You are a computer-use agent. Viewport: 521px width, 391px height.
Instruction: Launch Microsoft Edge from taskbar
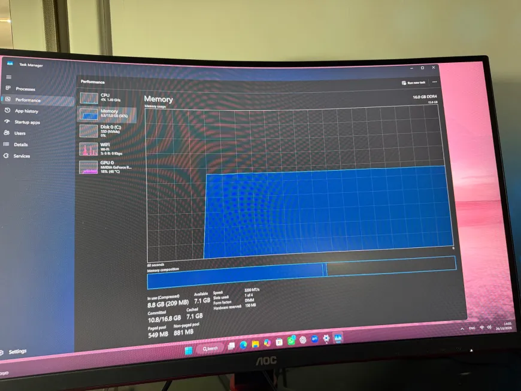coord(243,345)
